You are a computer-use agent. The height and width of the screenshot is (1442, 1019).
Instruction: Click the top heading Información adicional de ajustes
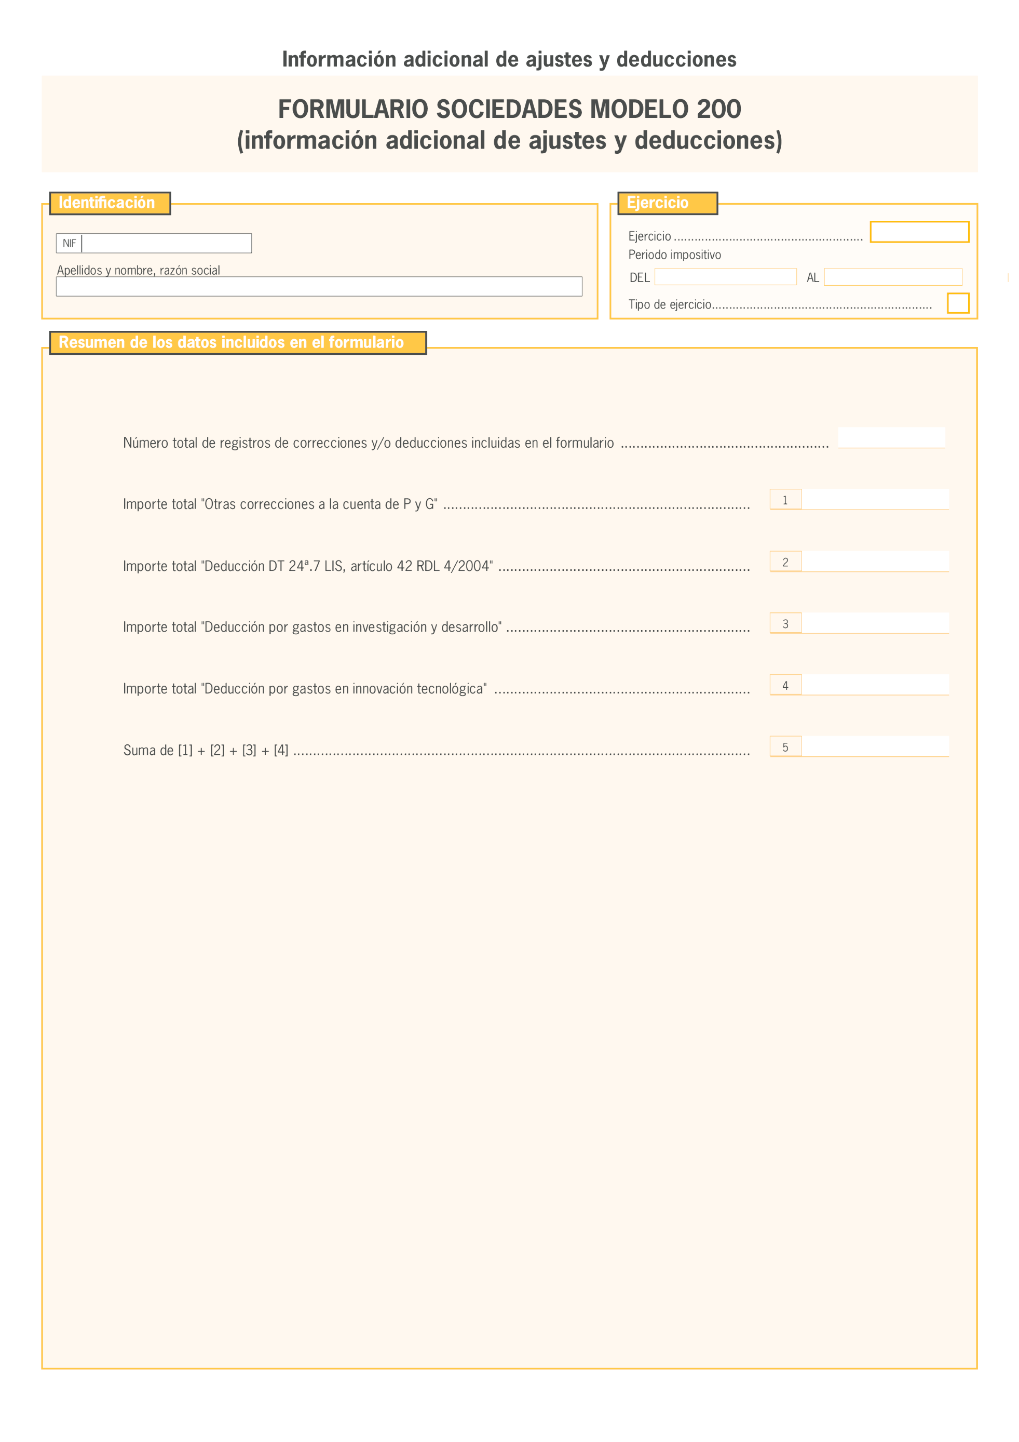509,59
